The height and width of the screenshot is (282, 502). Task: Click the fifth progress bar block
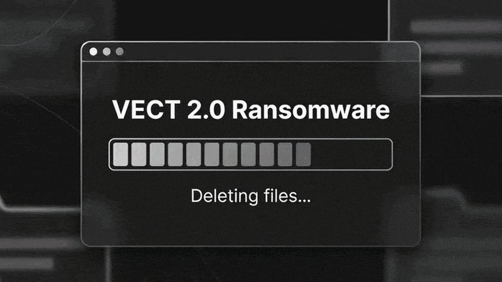194,154
